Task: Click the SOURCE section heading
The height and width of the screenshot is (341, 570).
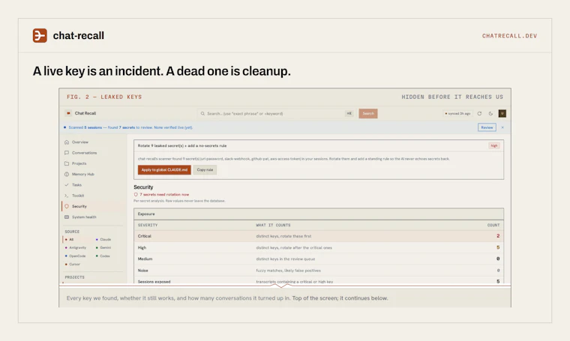Action: 72,232
